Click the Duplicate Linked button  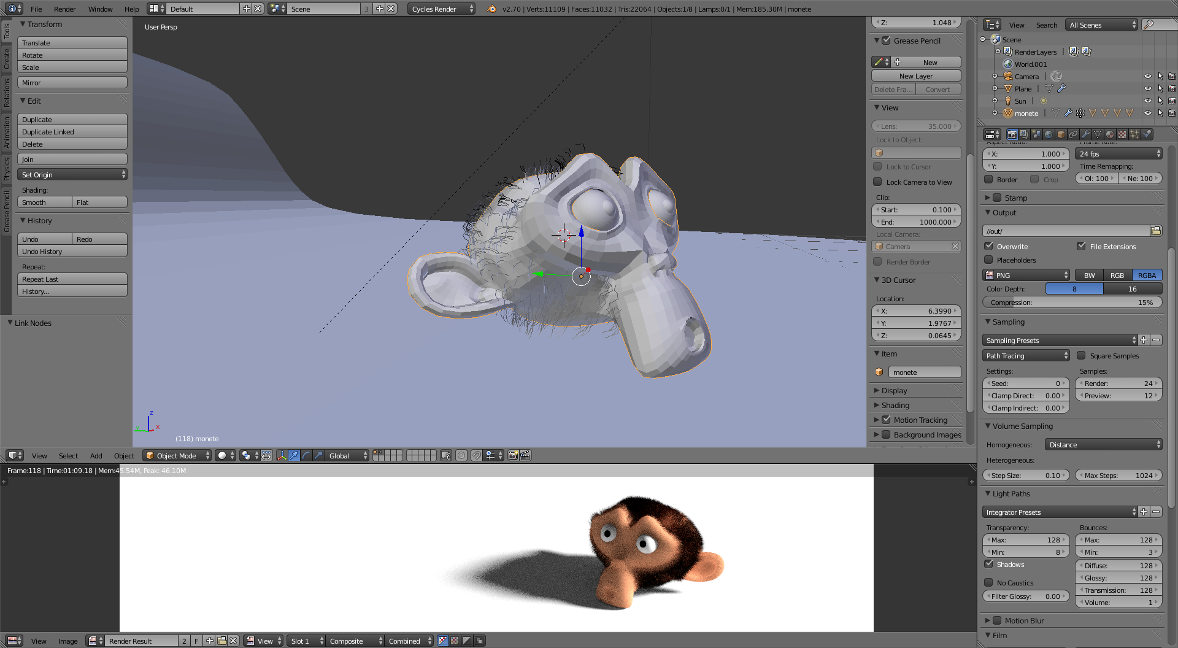[x=72, y=132]
